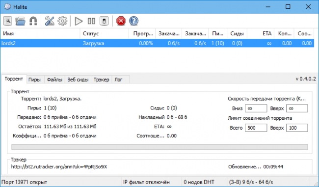Switch to the Трэкер tab
Viewport: 319px width, 187px height.
101,80
